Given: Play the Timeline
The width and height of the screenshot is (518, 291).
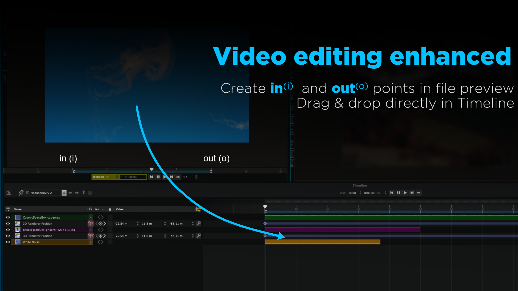Looking at the screenshot, I should 405,193.
